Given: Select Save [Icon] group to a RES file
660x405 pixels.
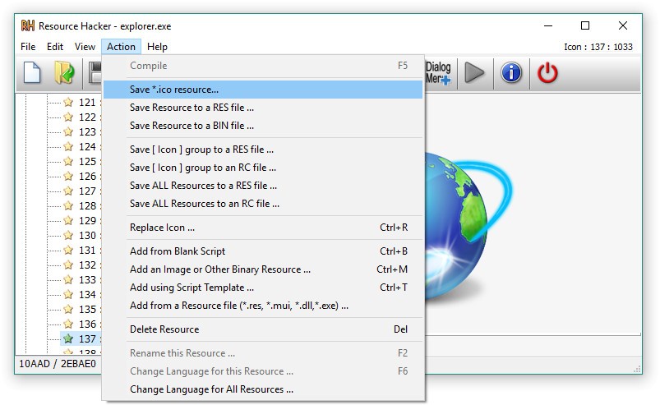Looking at the screenshot, I should tap(263, 150).
